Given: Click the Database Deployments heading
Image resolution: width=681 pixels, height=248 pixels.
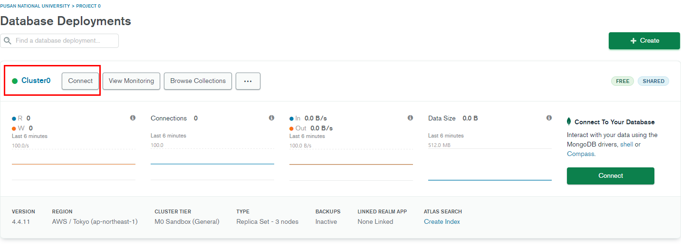Looking at the screenshot, I should (66, 21).
